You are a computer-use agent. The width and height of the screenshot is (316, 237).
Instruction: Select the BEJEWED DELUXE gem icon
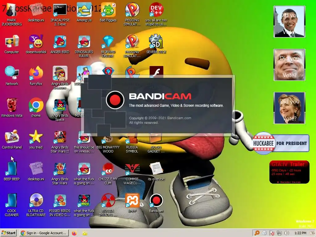(108, 46)
